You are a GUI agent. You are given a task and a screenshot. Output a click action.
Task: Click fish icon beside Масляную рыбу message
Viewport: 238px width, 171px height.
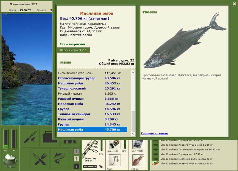click(155, 159)
